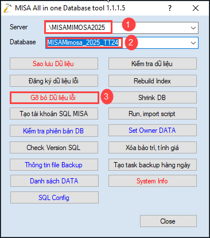Click the hammer app icon in title bar
This screenshot has height=238, width=210.
(x=7, y=8)
